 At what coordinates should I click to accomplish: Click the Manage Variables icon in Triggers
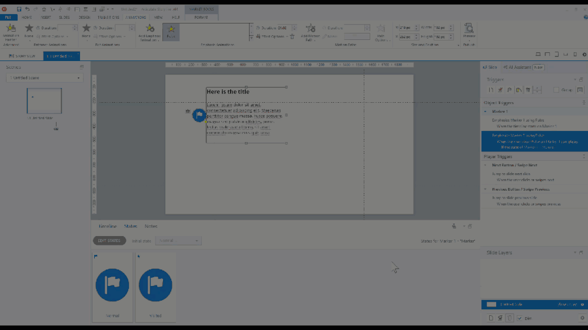tap(580, 90)
